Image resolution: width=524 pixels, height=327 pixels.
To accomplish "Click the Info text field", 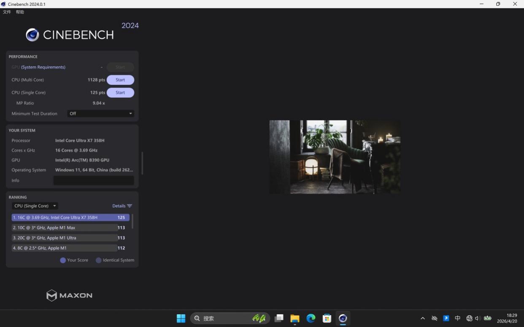I will (94, 180).
